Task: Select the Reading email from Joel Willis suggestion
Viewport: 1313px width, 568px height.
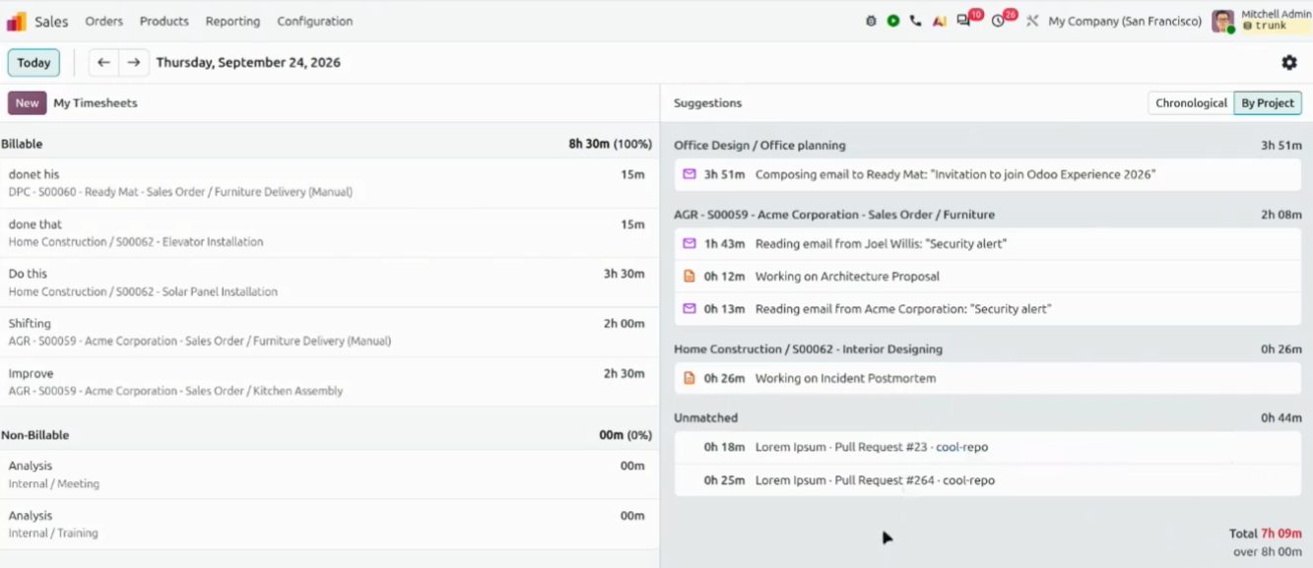Action: coord(988,243)
